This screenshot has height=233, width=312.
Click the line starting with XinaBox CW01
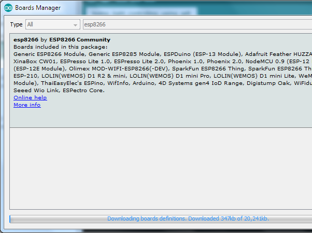tap(163, 62)
